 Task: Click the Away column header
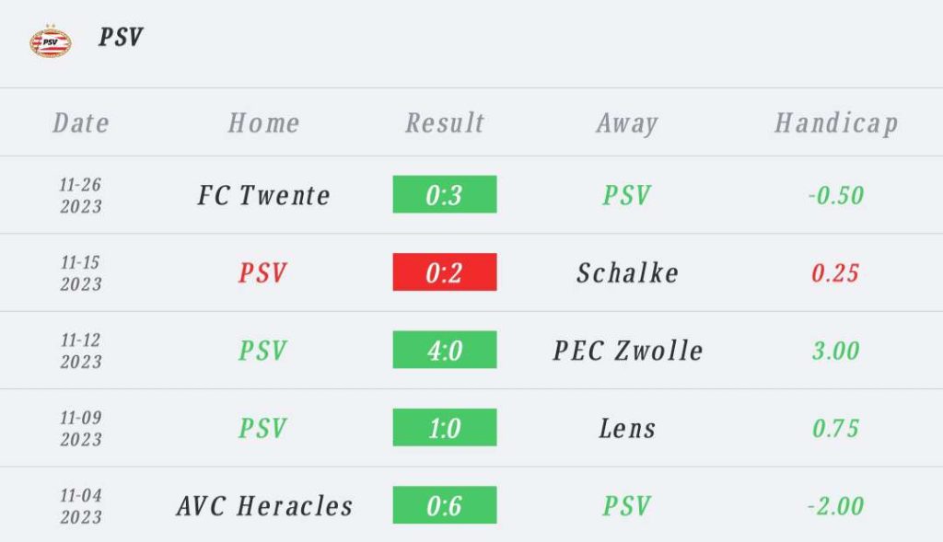[x=627, y=124]
